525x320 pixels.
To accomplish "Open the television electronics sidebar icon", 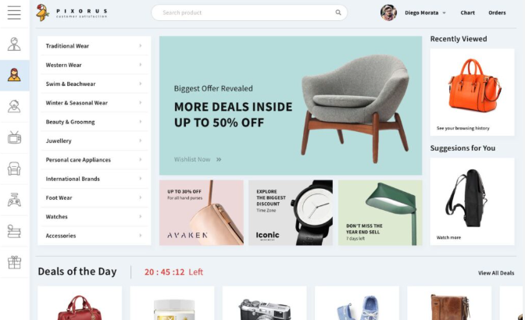I will [14, 137].
